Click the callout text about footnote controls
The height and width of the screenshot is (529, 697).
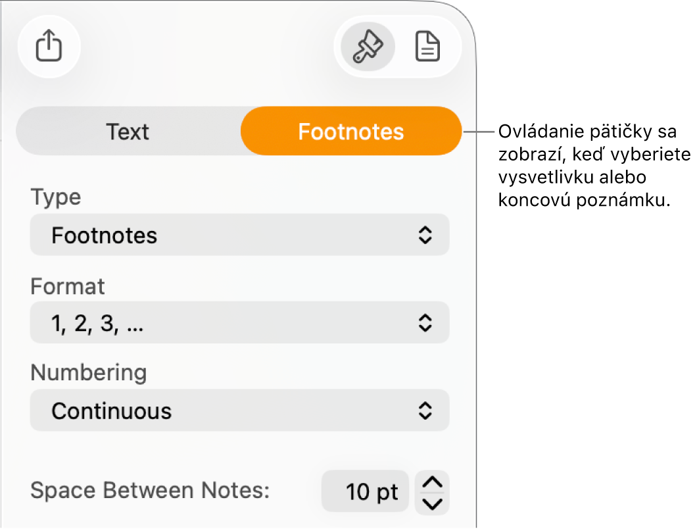pos(594,166)
